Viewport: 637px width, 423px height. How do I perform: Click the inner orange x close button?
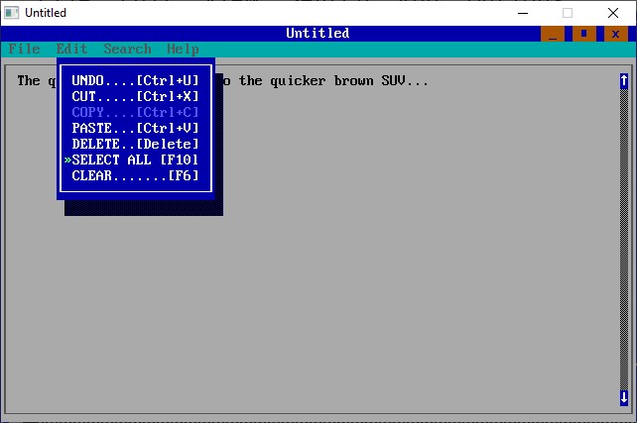(x=615, y=34)
